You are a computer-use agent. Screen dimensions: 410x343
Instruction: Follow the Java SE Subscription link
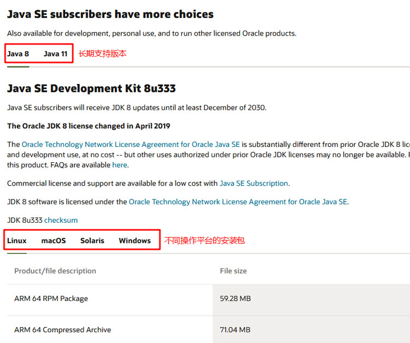[x=254, y=184]
